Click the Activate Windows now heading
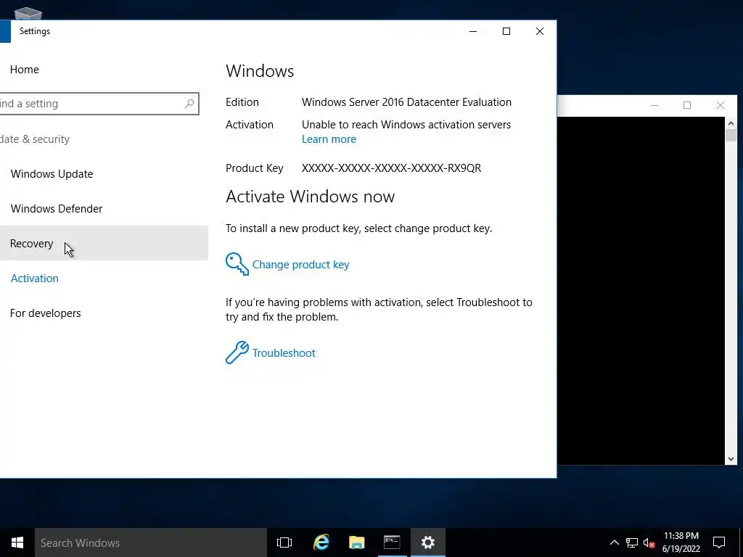The image size is (743, 557). (x=310, y=196)
